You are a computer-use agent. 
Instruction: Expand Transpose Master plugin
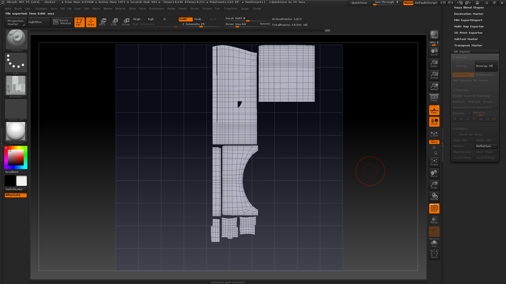click(x=468, y=45)
